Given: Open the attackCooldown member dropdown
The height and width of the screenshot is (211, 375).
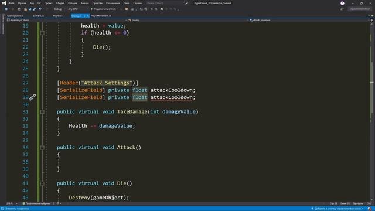Looking at the screenshot, I should tap(309, 20).
